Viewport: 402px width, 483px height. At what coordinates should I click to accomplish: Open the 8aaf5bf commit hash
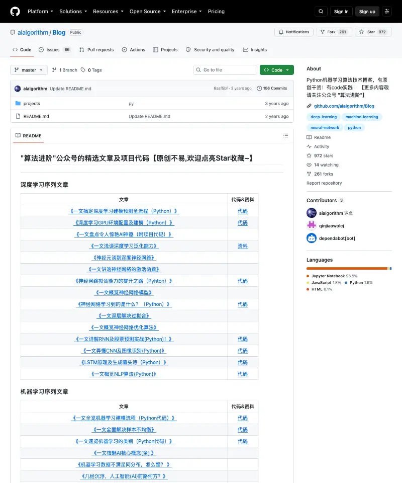point(221,89)
